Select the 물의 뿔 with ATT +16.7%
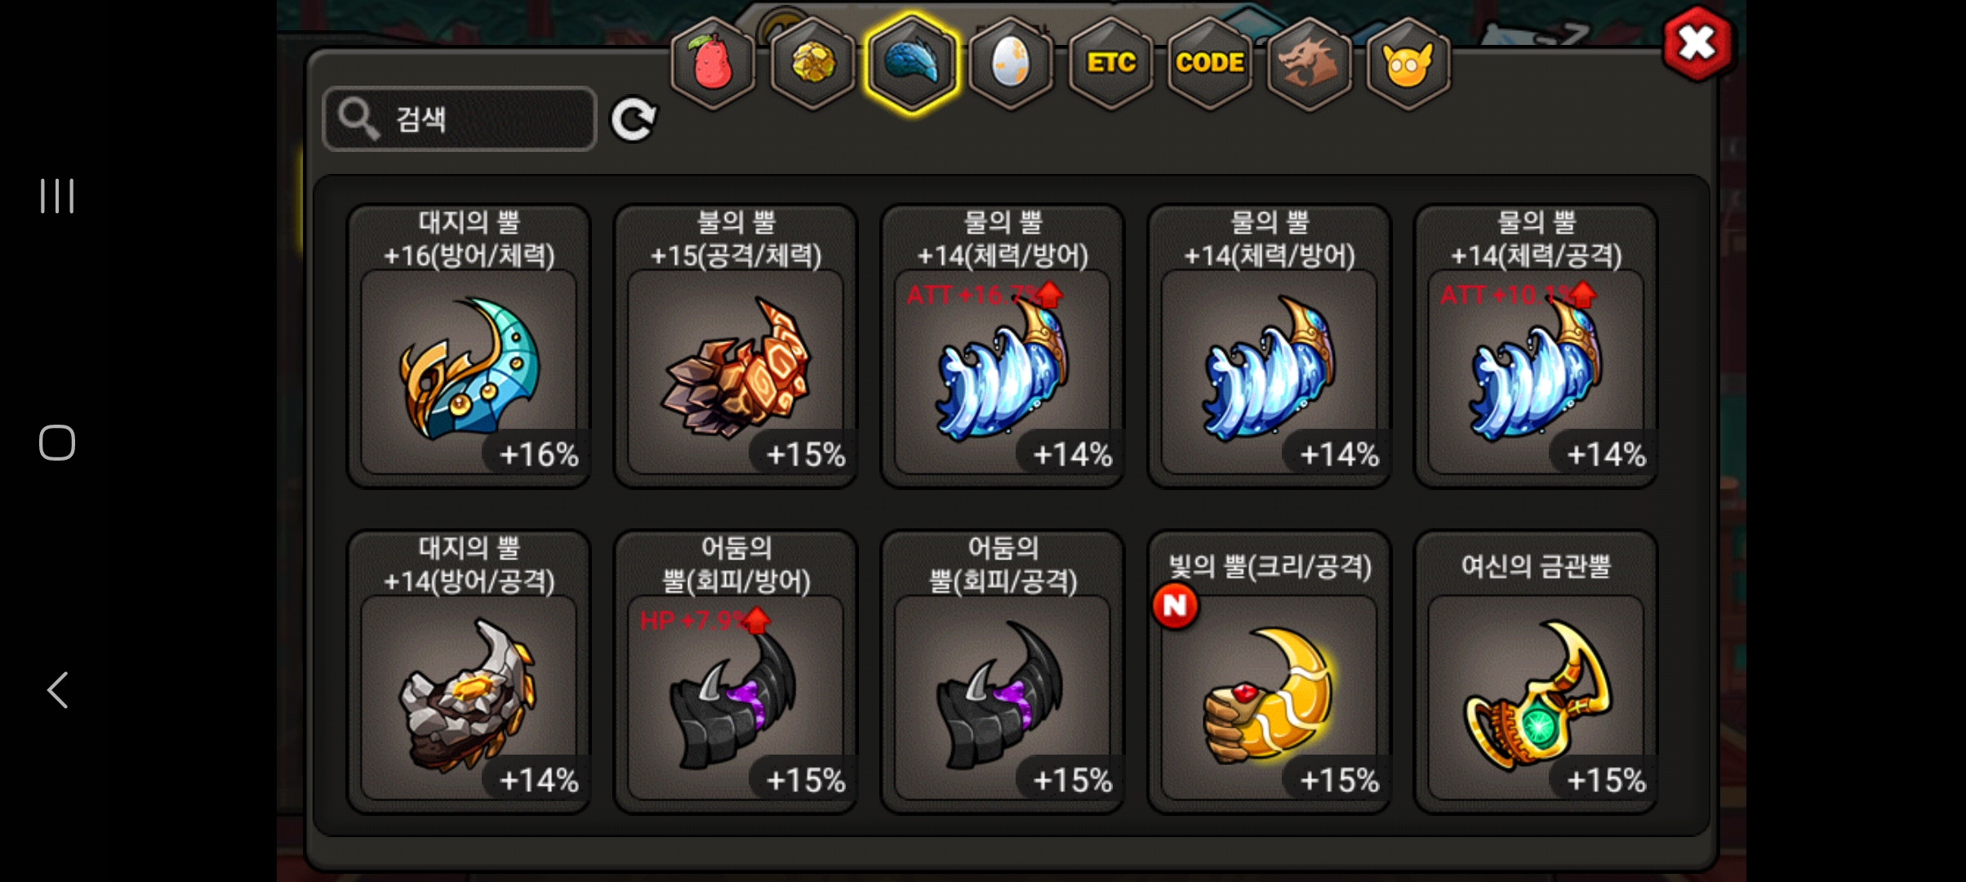Screen dimensions: 1966x882 click(x=1003, y=346)
